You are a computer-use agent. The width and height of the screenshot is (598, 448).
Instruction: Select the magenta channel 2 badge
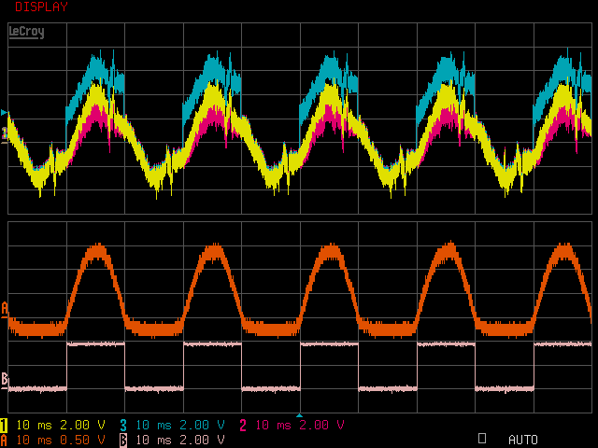coord(243,425)
